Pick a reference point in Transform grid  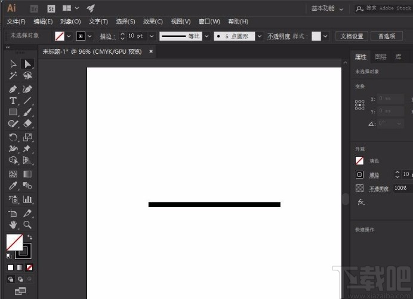point(359,105)
